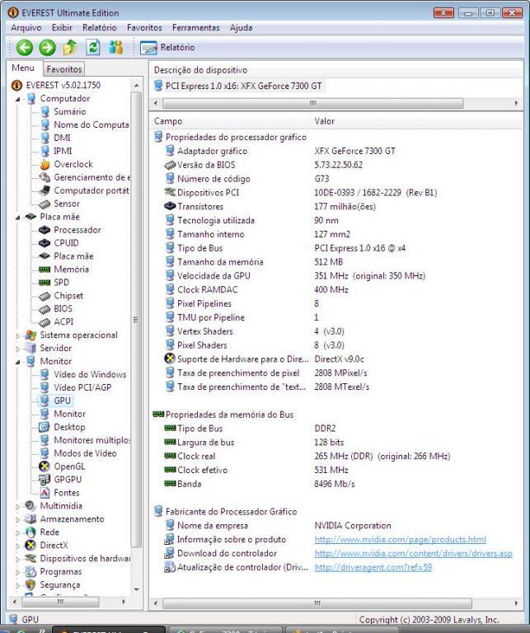Open the driveragent.com link
Viewport: 530px width, 633px height.
click(373, 568)
